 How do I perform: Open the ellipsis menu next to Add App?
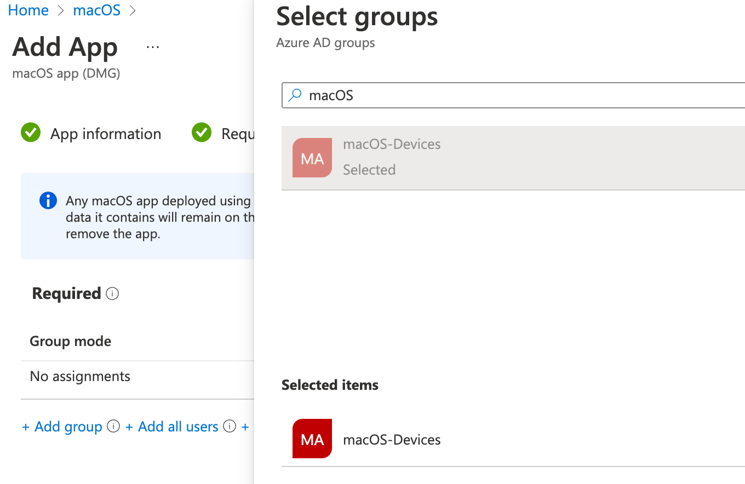pos(152,46)
